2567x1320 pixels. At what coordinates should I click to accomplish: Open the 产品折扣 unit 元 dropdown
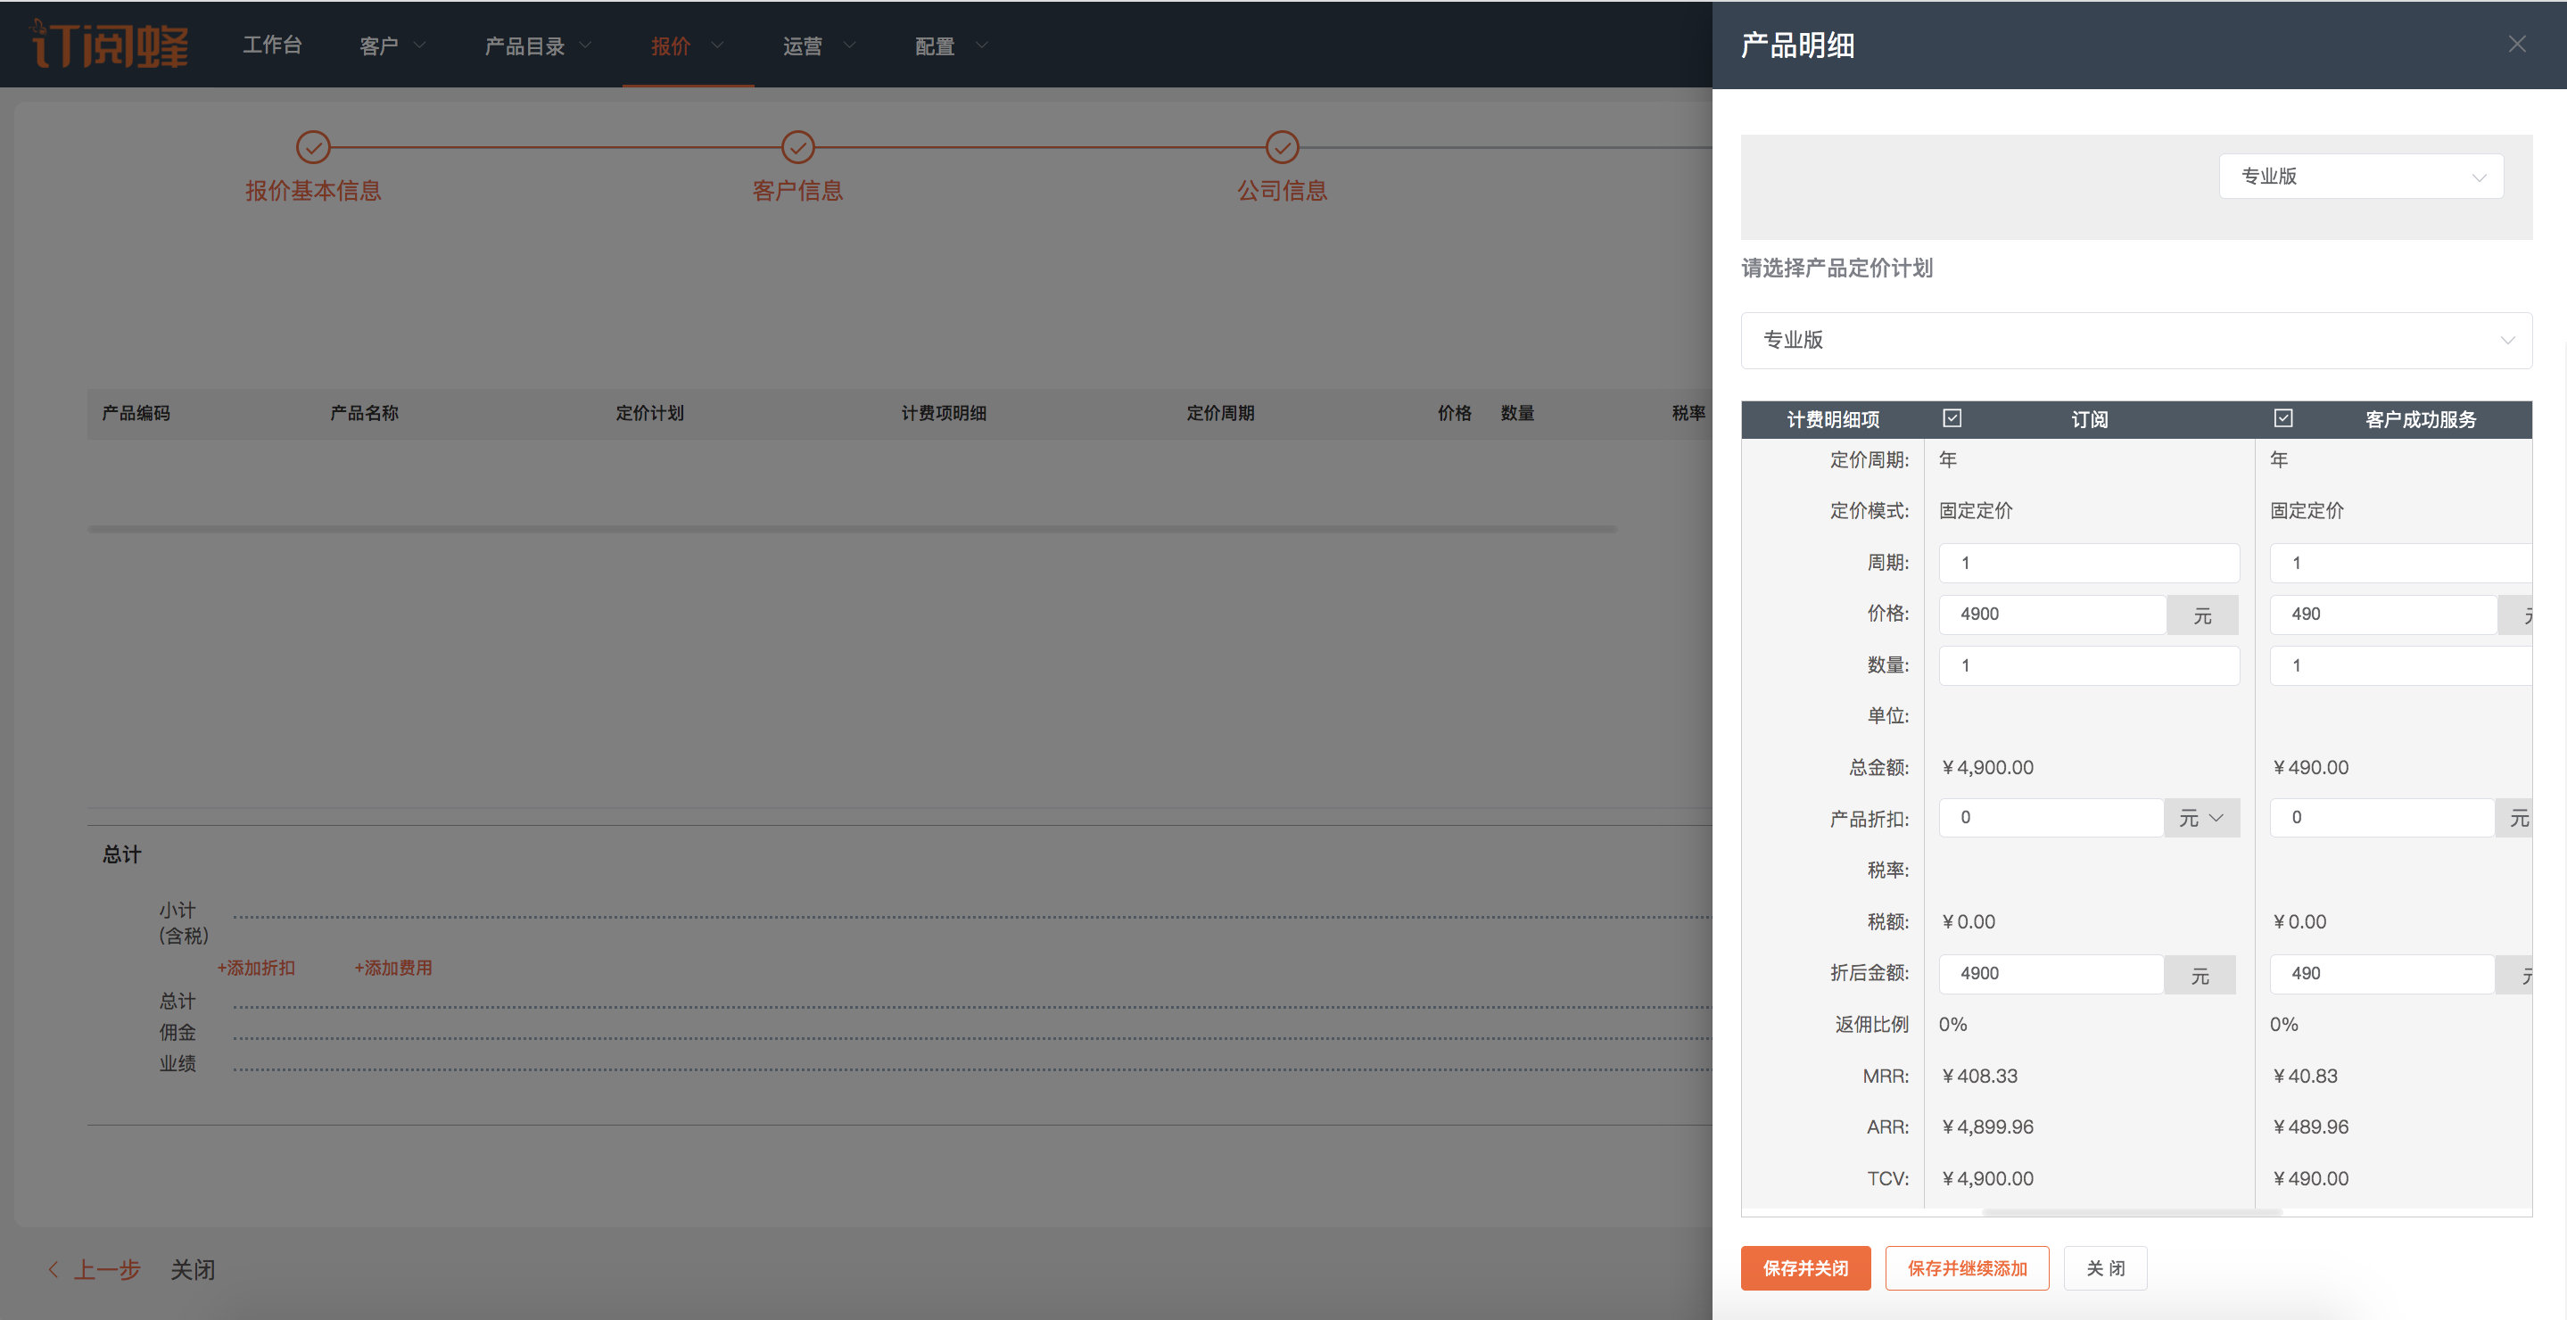click(x=2200, y=818)
